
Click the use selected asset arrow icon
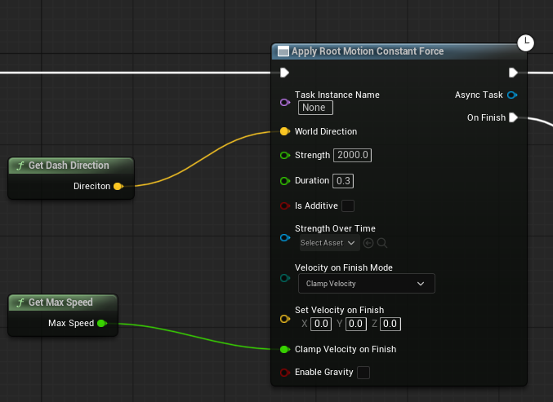(x=368, y=243)
